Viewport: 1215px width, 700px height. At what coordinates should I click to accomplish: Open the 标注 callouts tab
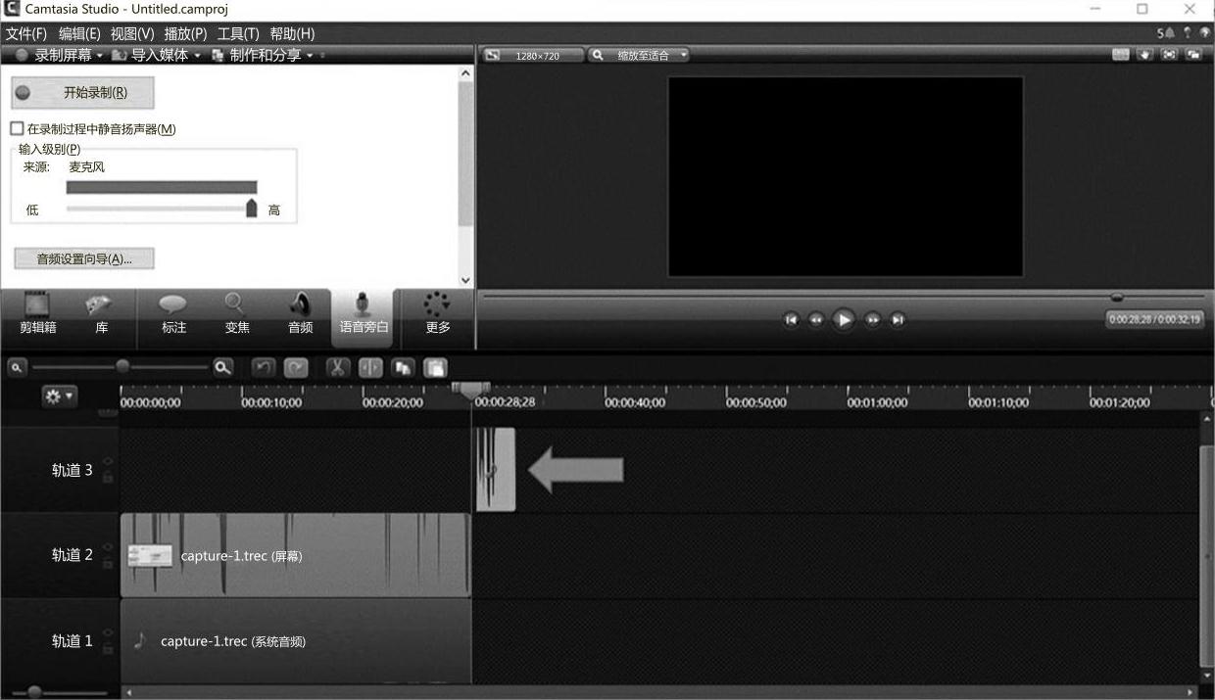[173, 314]
